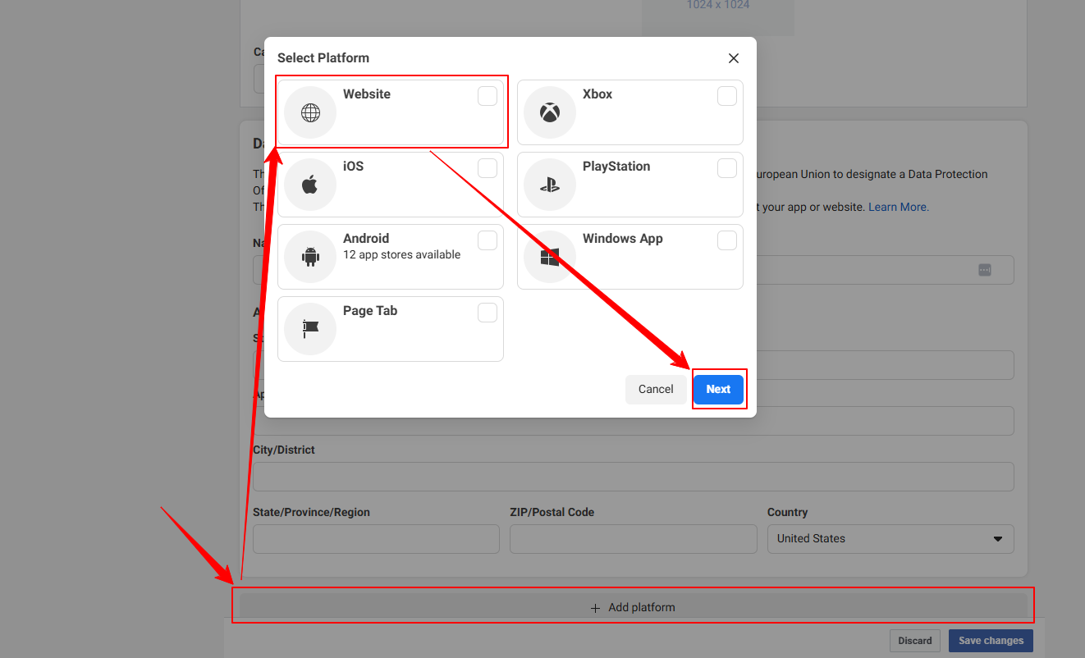Click the City/District input field
This screenshot has width=1085, height=658.
[633, 477]
